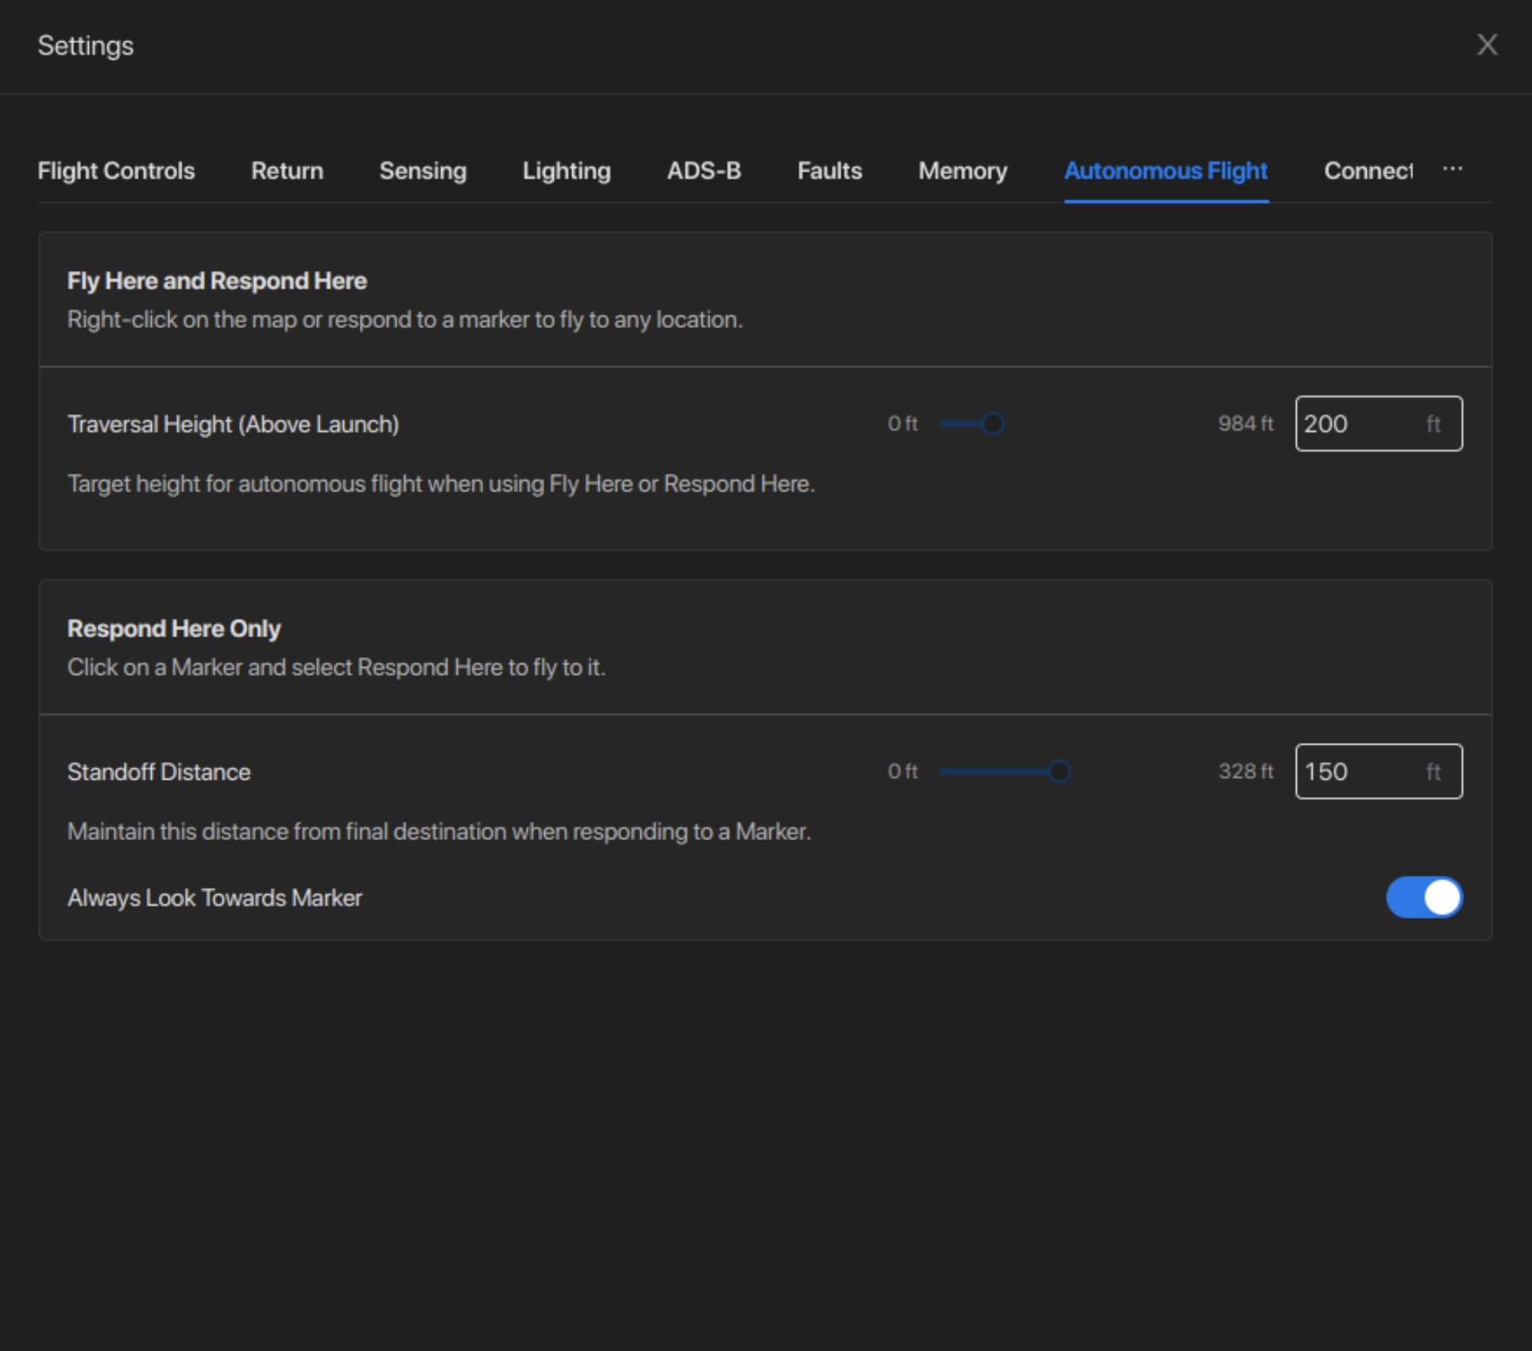Click the Traversal Height value field
This screenshot has height=1351, width=1532.
click(x=1360, y=424)
